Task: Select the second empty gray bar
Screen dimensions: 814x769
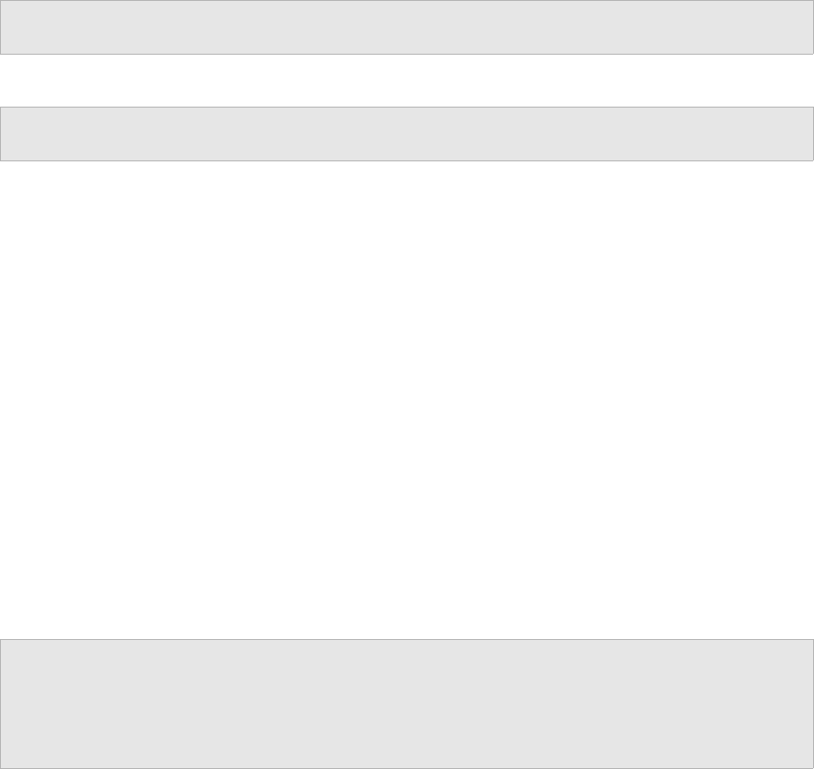Action: (x=407, y=134)
